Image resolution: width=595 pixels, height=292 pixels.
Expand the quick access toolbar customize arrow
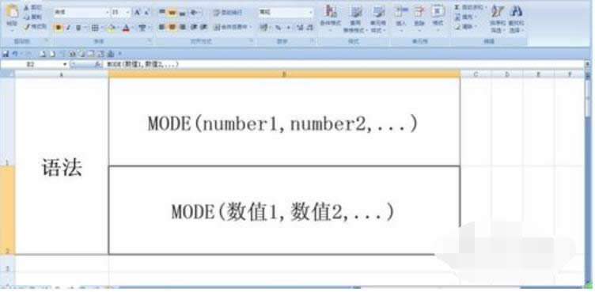pos(120,55)
